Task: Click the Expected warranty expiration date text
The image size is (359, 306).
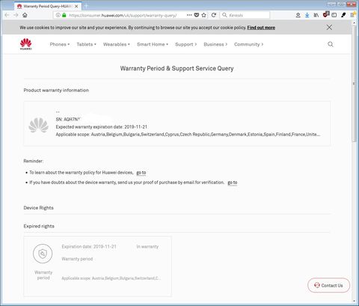Action: (102, 127)
